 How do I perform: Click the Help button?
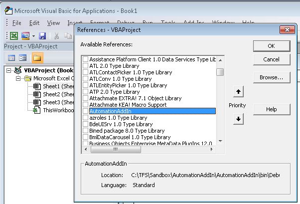pyautogui.click(x=272, y=109)
